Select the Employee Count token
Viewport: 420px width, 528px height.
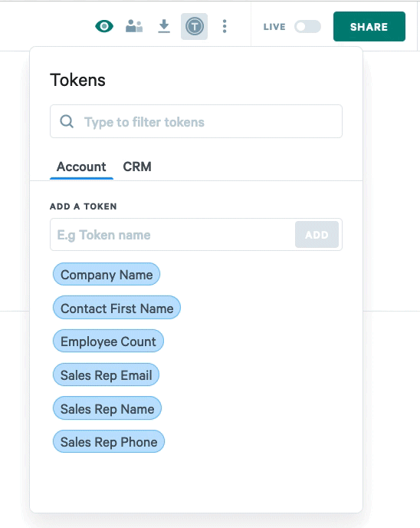click(x=108, y=341)
